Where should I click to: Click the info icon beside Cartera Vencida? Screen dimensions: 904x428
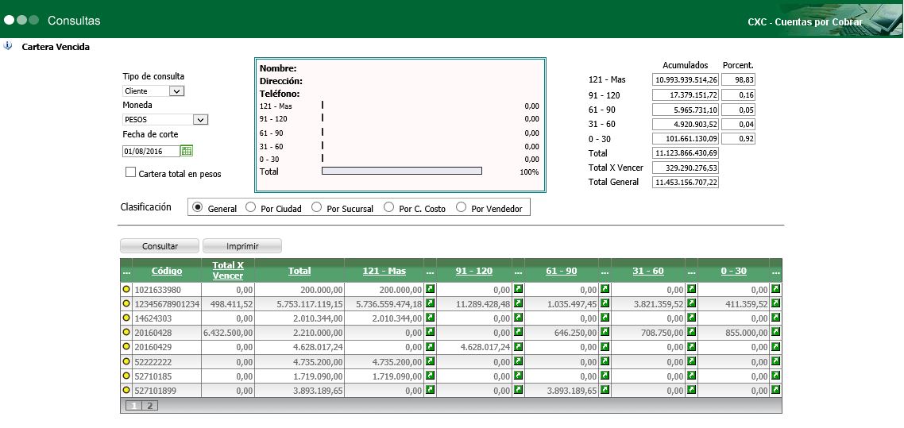8,46
